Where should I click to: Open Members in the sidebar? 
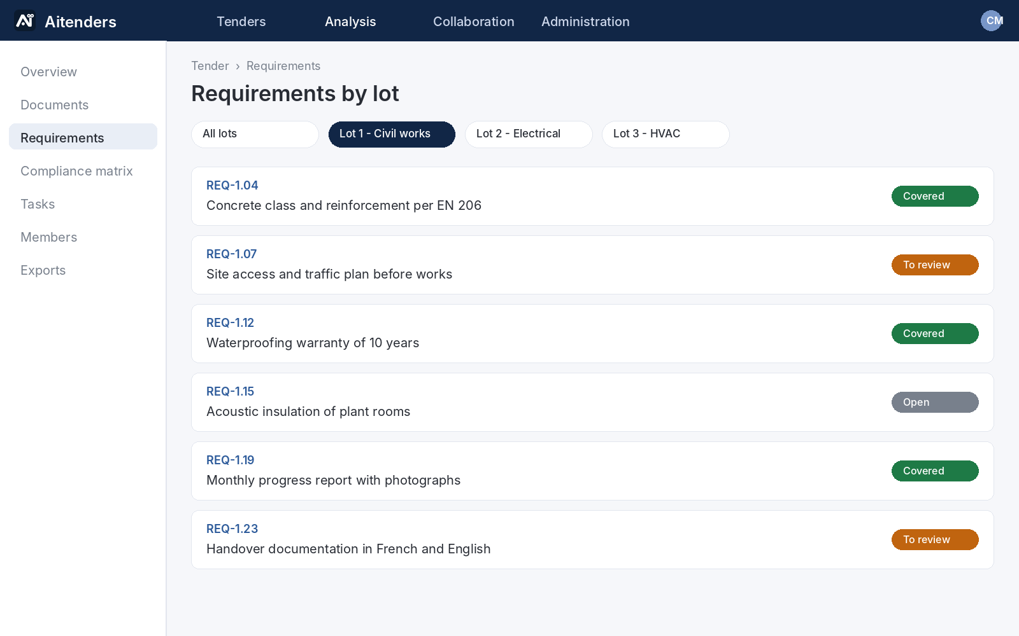click(x=83, y=237)
